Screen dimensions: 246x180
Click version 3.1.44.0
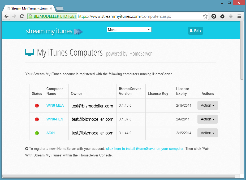[x=125, y=133]
